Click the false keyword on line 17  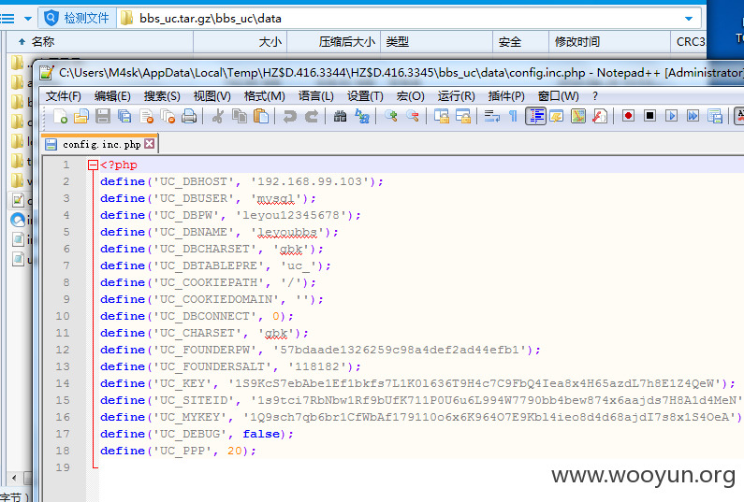pyautogui.click(x=261, y=434)
